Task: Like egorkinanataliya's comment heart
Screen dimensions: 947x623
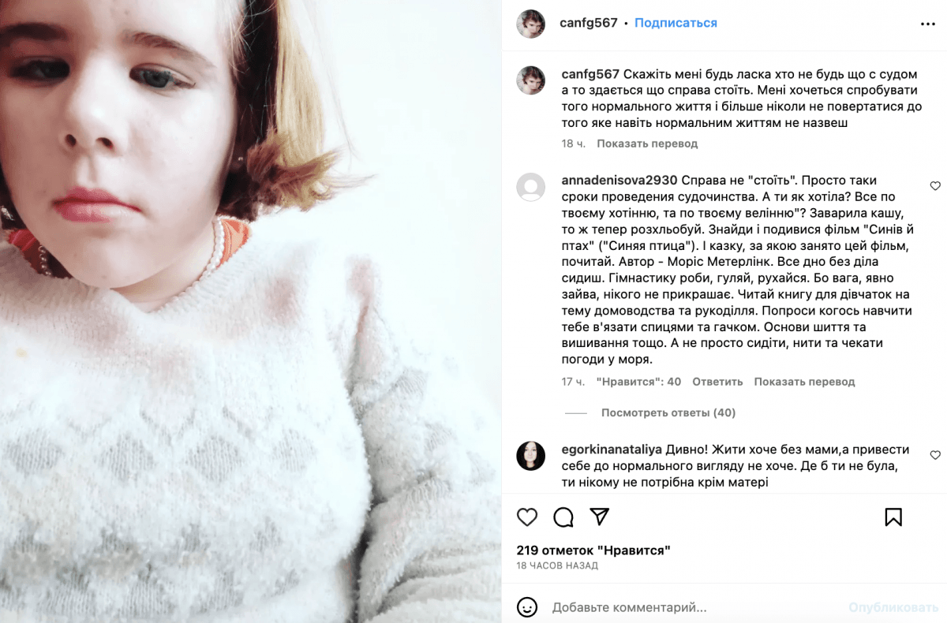Action: tap(935, 455)
